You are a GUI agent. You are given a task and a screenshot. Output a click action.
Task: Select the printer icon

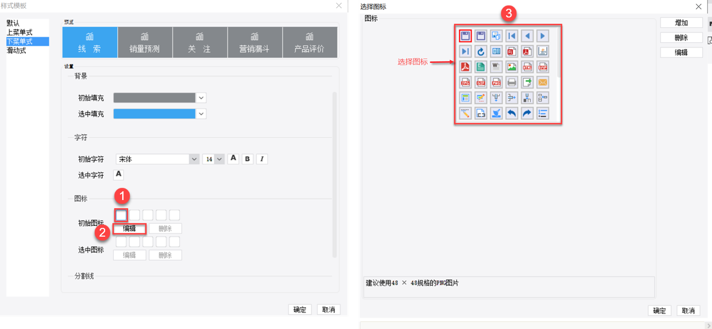click(512, 83)
